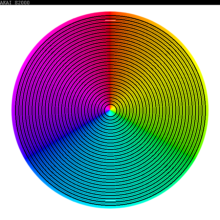Click the "AKAI S2000" title text
220x220 pixels.
point(15,3)
